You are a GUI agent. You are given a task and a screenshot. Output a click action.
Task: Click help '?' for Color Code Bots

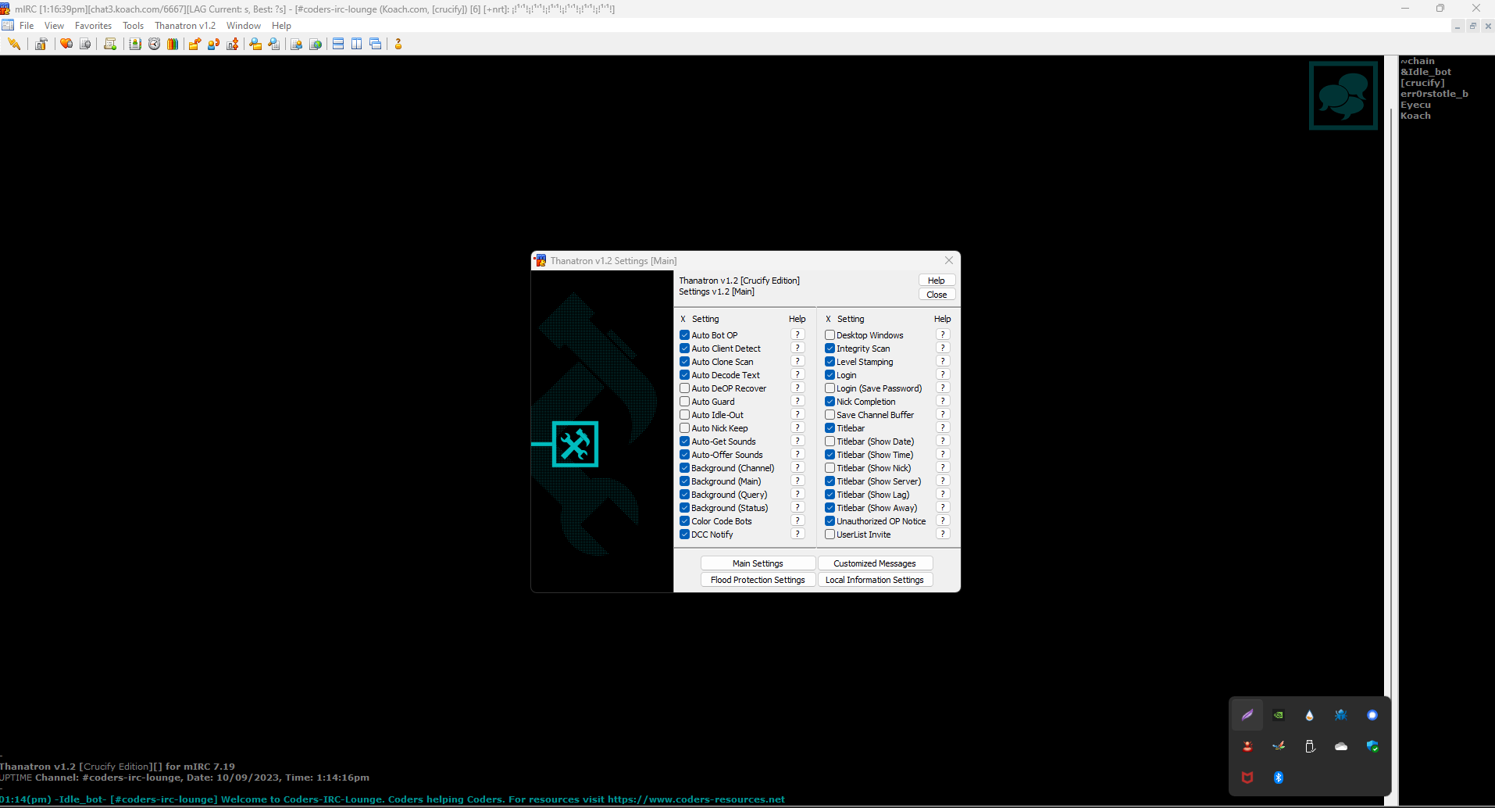coord(797,520)
